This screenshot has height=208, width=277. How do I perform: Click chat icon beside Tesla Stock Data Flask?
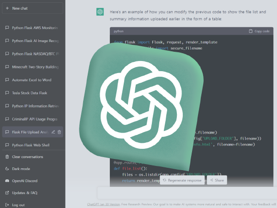(7, 93)
